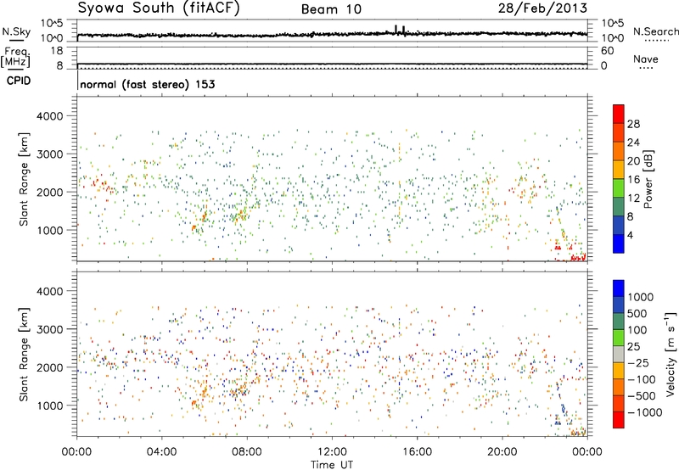This screenshot has height=470, width=679.
Task: Click the 'Power [dB]' colorbar label
Action: (648, 179)
